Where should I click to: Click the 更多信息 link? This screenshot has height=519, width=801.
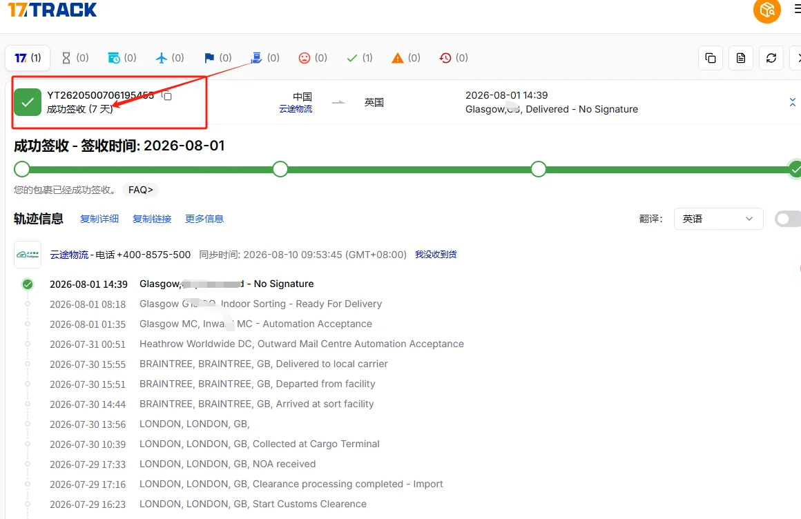[x=204, y=219]
